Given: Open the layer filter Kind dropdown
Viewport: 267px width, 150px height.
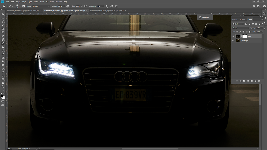Looking at the screenshot, I should (238, 24).
